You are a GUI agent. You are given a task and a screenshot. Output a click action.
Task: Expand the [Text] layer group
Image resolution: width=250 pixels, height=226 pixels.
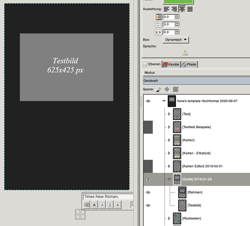point(169,114)
